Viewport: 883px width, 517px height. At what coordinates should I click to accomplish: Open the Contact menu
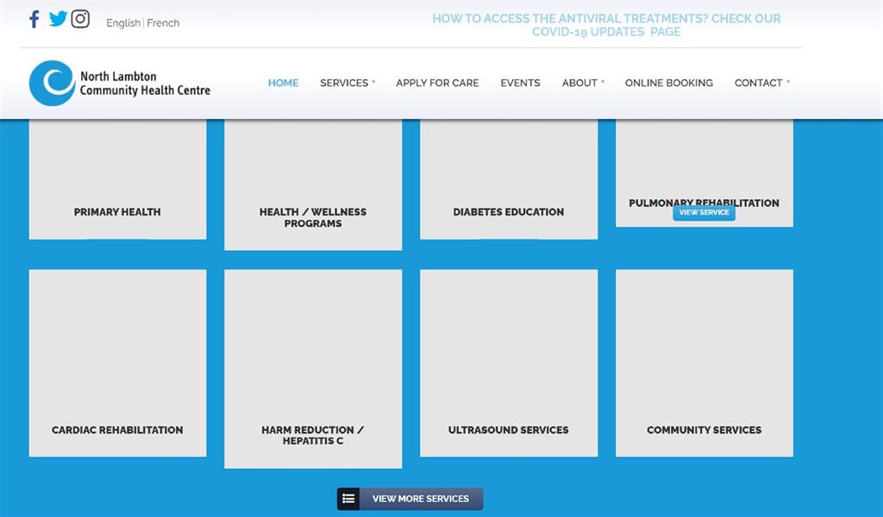click(x=759, y=83)
